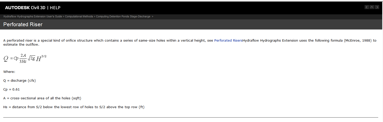Click the up arrow to parent topic

pos(372,7)
